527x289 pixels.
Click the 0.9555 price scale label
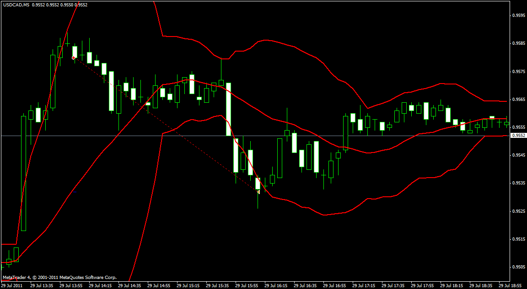click(518, 127)
